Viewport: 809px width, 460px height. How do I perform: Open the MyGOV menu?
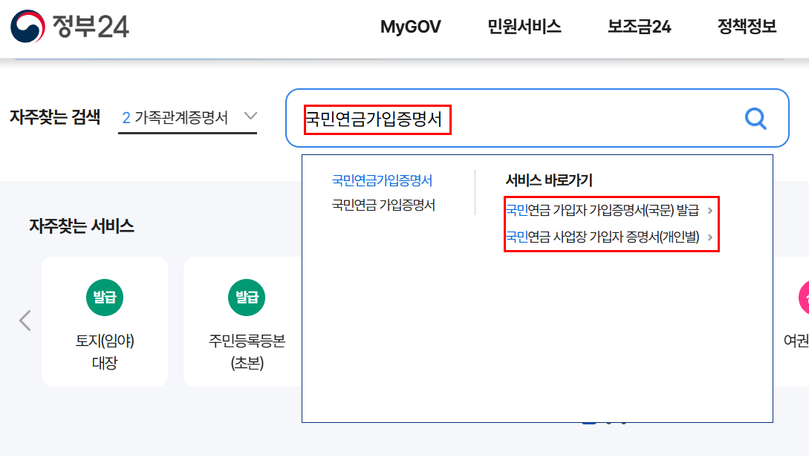[411, 27]
